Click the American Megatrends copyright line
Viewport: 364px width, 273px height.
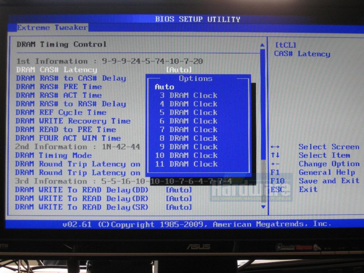tap(197, 224)
